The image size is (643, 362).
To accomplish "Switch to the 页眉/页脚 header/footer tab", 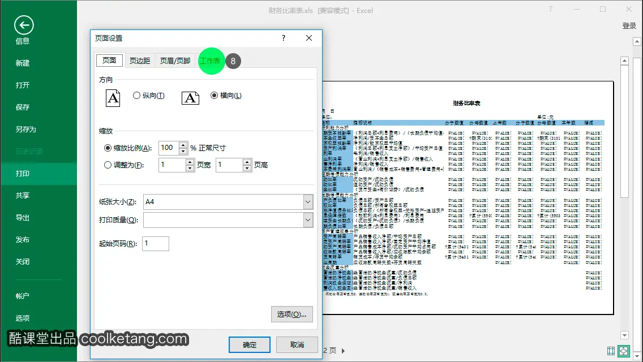I will [175, 61].
